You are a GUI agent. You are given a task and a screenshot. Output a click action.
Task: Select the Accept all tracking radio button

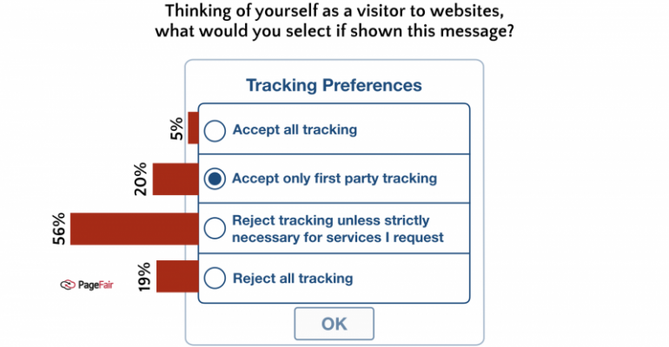tap(215, 130)
